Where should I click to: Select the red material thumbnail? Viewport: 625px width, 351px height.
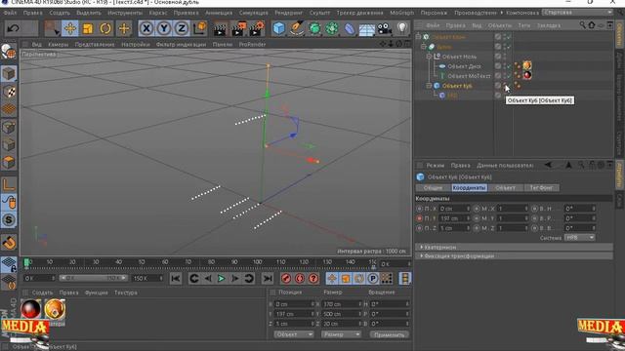click(30, 309)
